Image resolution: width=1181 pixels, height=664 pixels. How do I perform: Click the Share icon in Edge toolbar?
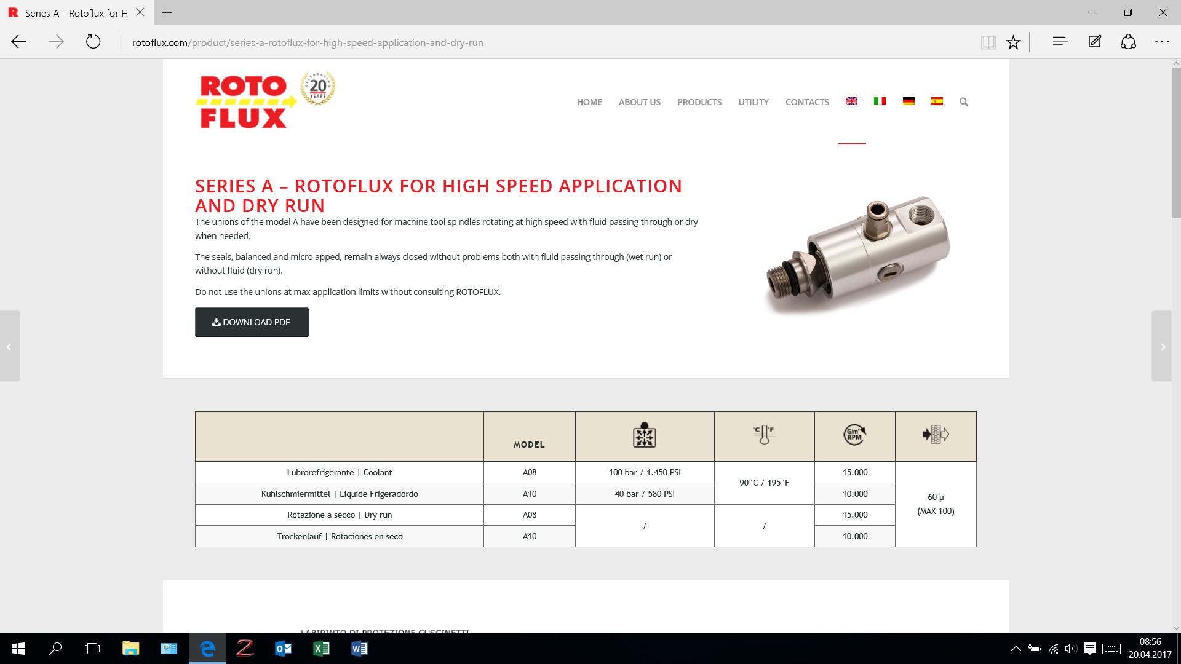1128,41
